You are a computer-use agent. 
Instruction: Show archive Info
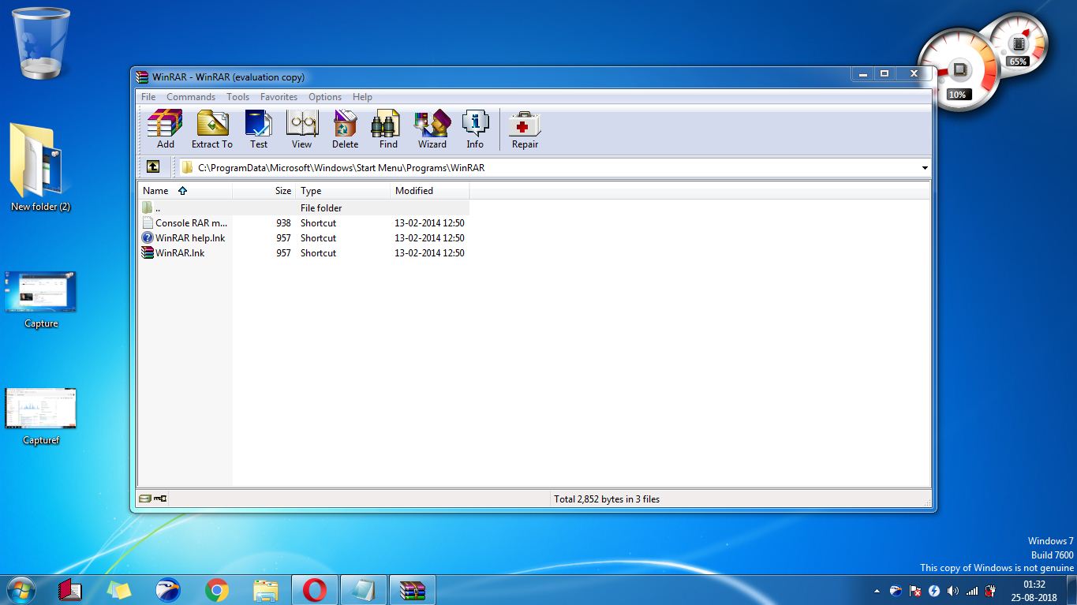click(474, 129)
